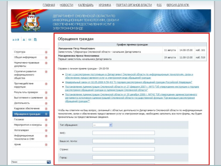
Task: Click the sitemap document icon
Action: coord(35,40)
